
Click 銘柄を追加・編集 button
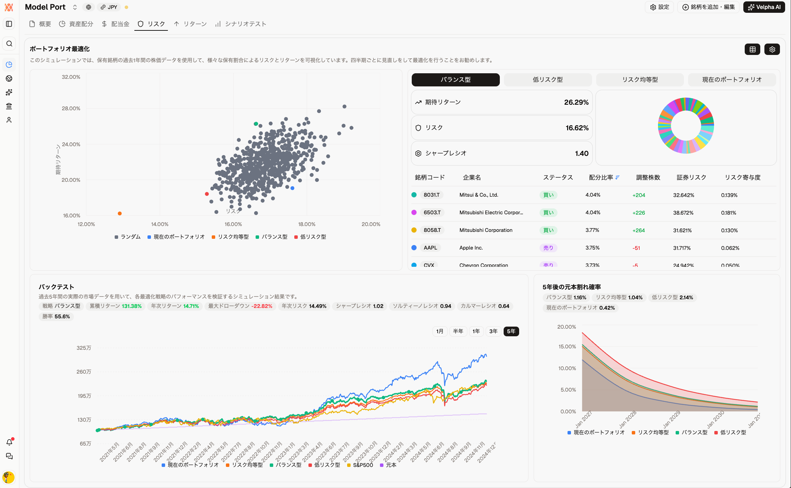click(708, 7)
